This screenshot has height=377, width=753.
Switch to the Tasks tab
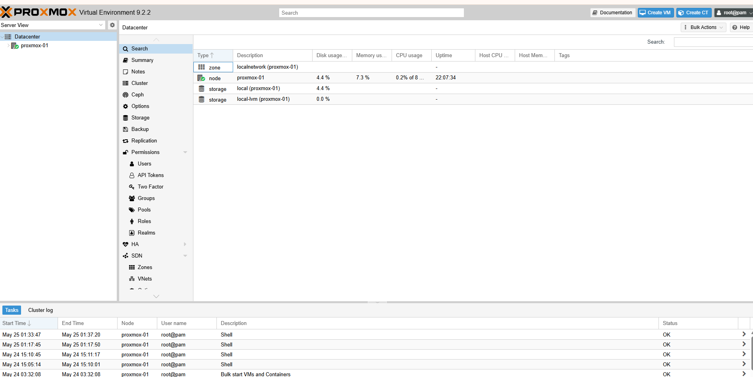coord(12,310)
